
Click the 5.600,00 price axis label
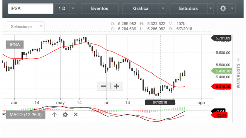(x=223, y=53)
